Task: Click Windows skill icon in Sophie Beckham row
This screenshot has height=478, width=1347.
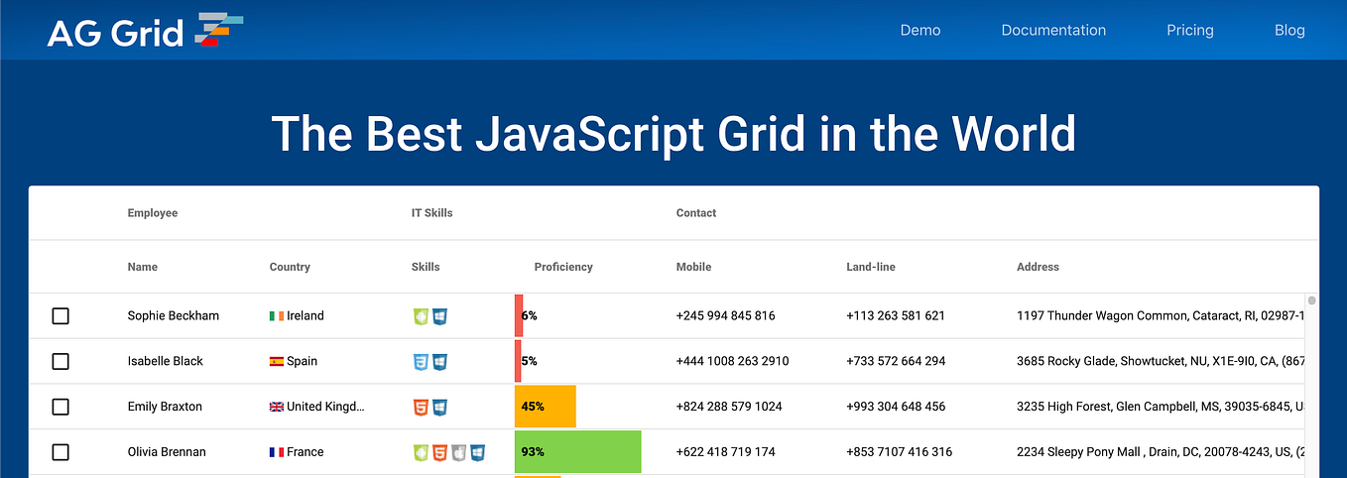Action: coord(439,316)
